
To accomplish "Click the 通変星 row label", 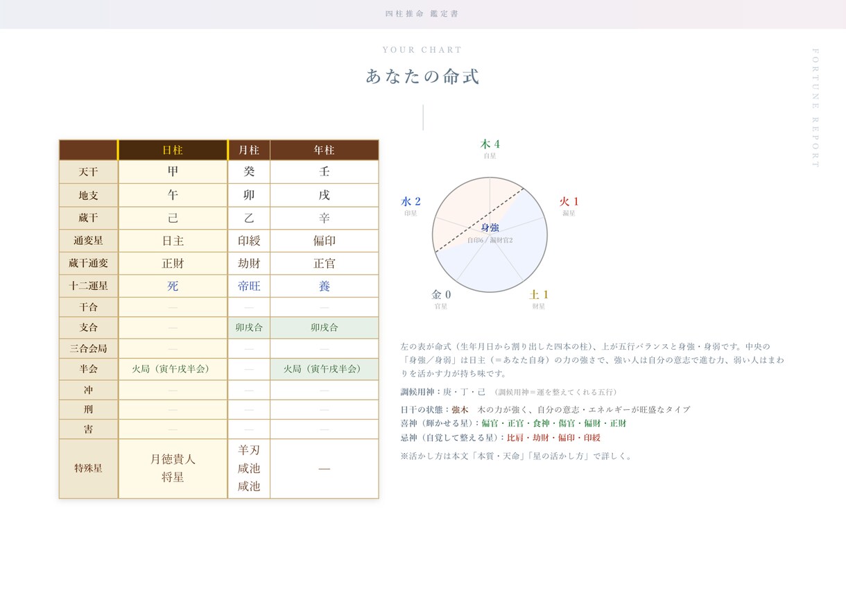I will [x=89, y=241].
